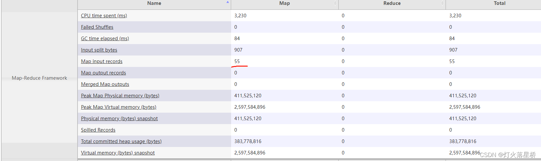Open Peak Map Physical memory (bytes) link
Viewport: 541px width, 161px height.
click(120, 96)
